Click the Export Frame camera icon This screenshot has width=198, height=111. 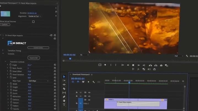click(161, 65)
